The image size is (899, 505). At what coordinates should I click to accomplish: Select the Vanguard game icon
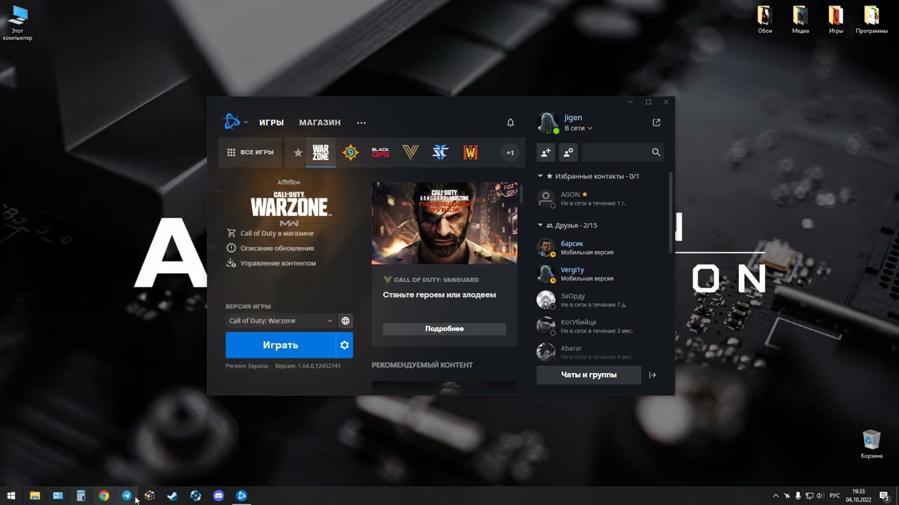click(x=410, y=152)
